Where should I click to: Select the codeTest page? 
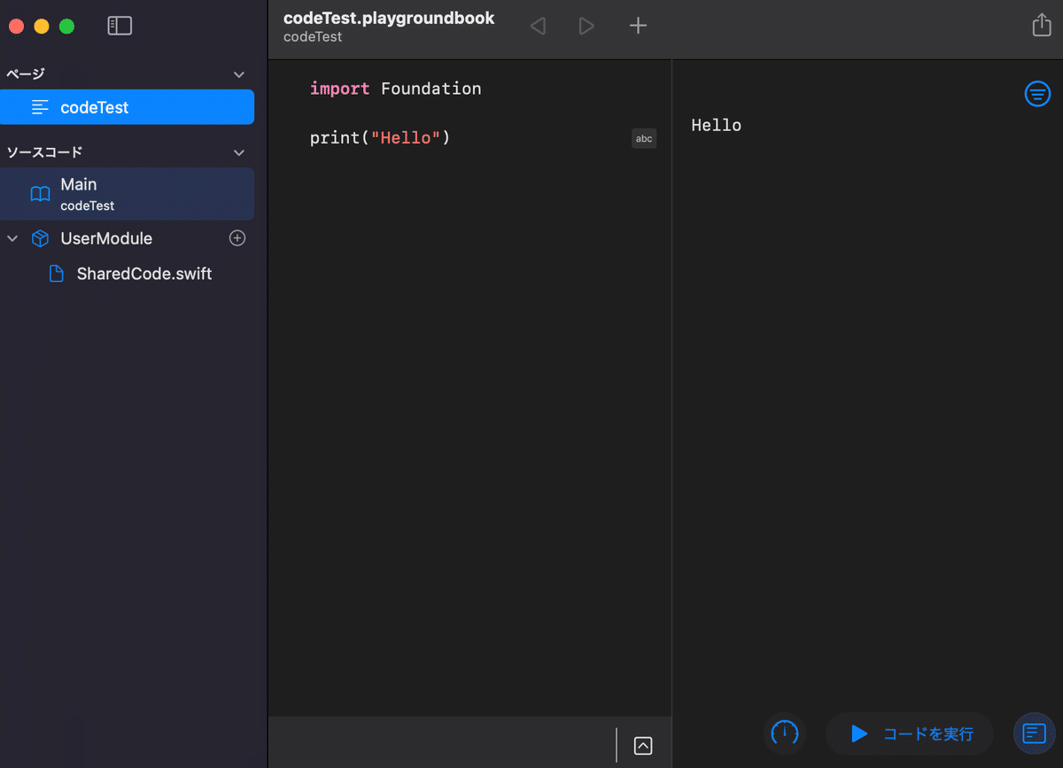click(128, 107)
